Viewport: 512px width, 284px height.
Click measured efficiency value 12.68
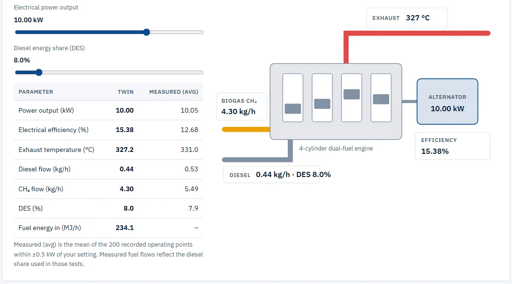189,130
